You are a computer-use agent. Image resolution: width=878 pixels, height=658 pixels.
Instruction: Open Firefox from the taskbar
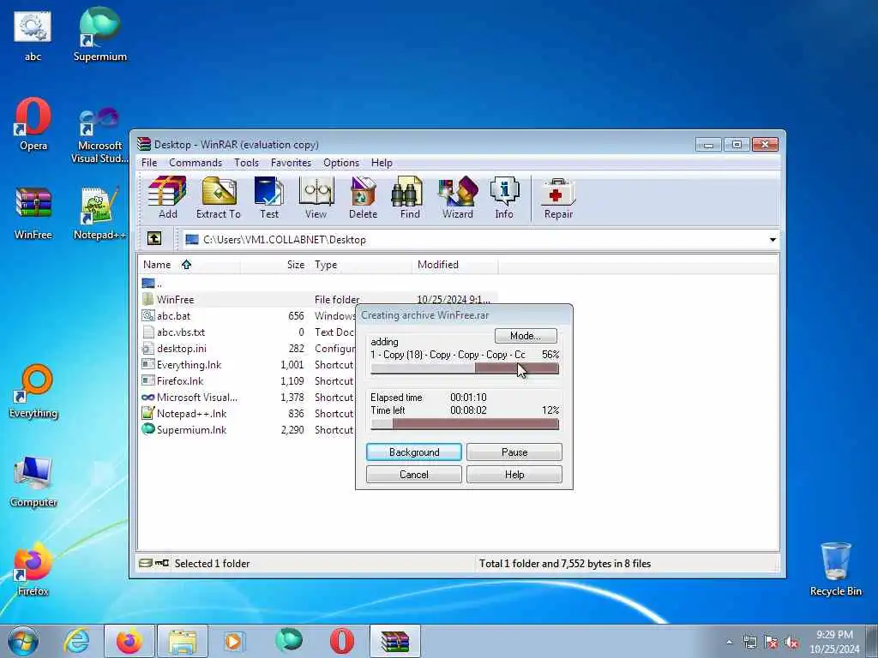tap(129, 641)
